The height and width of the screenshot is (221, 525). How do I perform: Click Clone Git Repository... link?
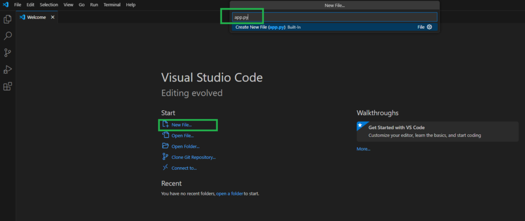pos(193,157)
